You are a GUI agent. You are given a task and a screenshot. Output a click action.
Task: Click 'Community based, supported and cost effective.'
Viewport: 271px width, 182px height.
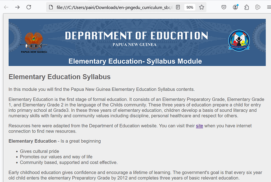(x=69, y=162)
